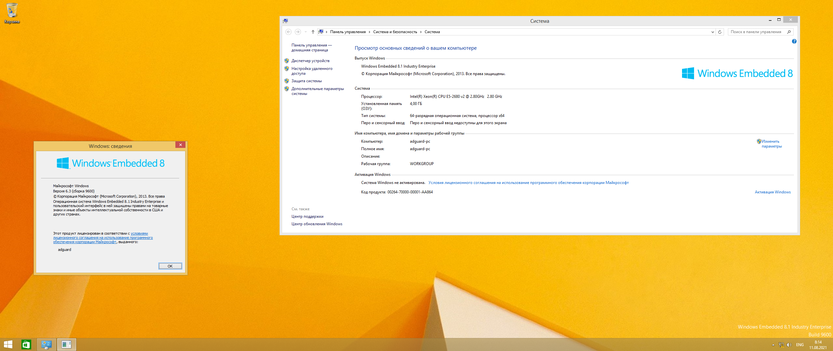Switch to the winver taskbar button

click(66, 344)
